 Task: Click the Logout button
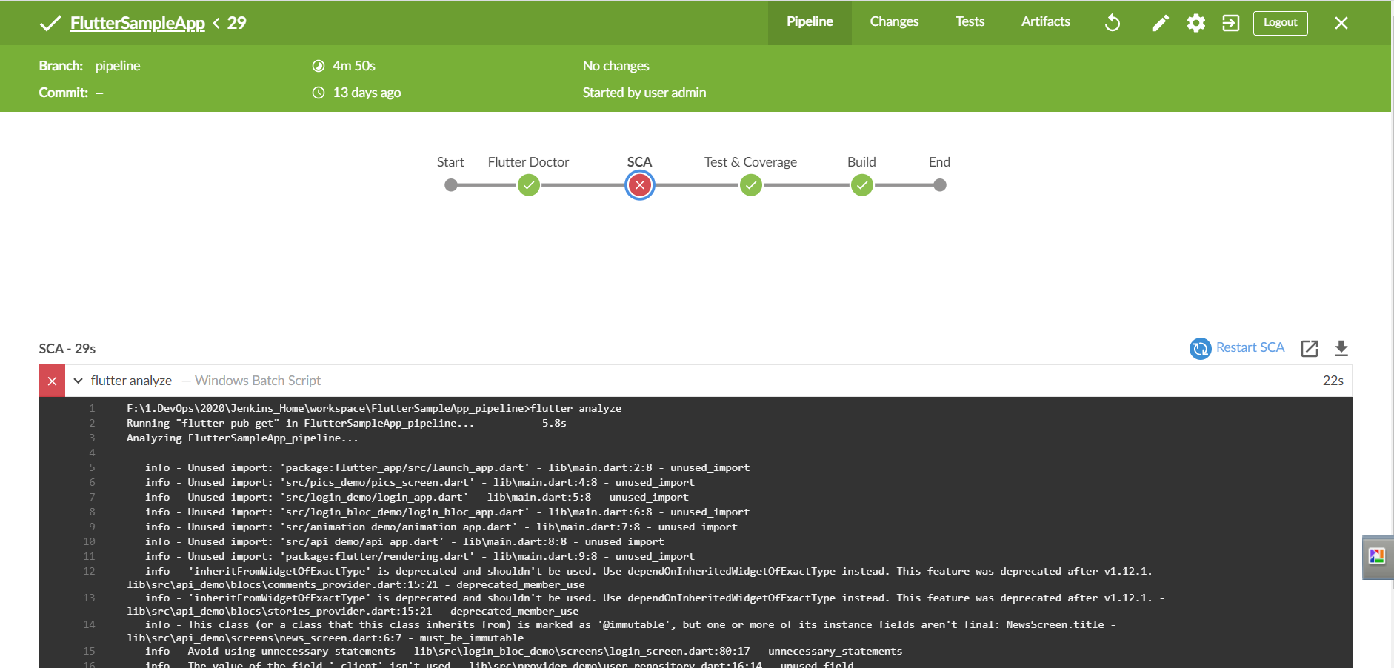coord(1280,23)
